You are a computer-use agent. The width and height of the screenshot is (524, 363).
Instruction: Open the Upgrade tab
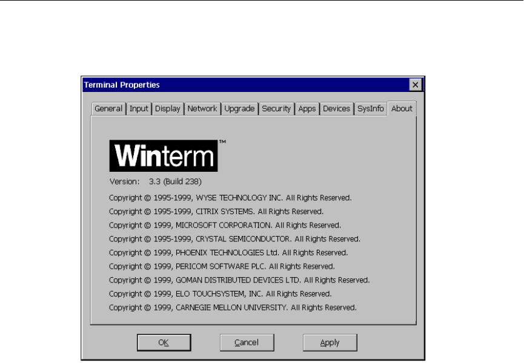coord(239,109)
